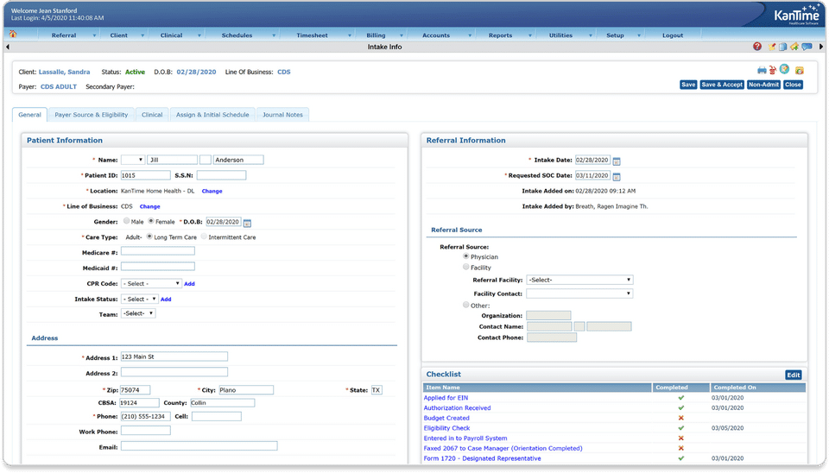Open the Intake Status select dropdown
Image resolution: width=829 pixels, height=473 pixels.
click(140, 300)
